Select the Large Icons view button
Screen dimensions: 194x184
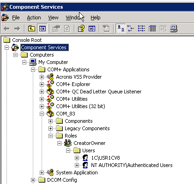pyautogui.click(x=121, y=29)
